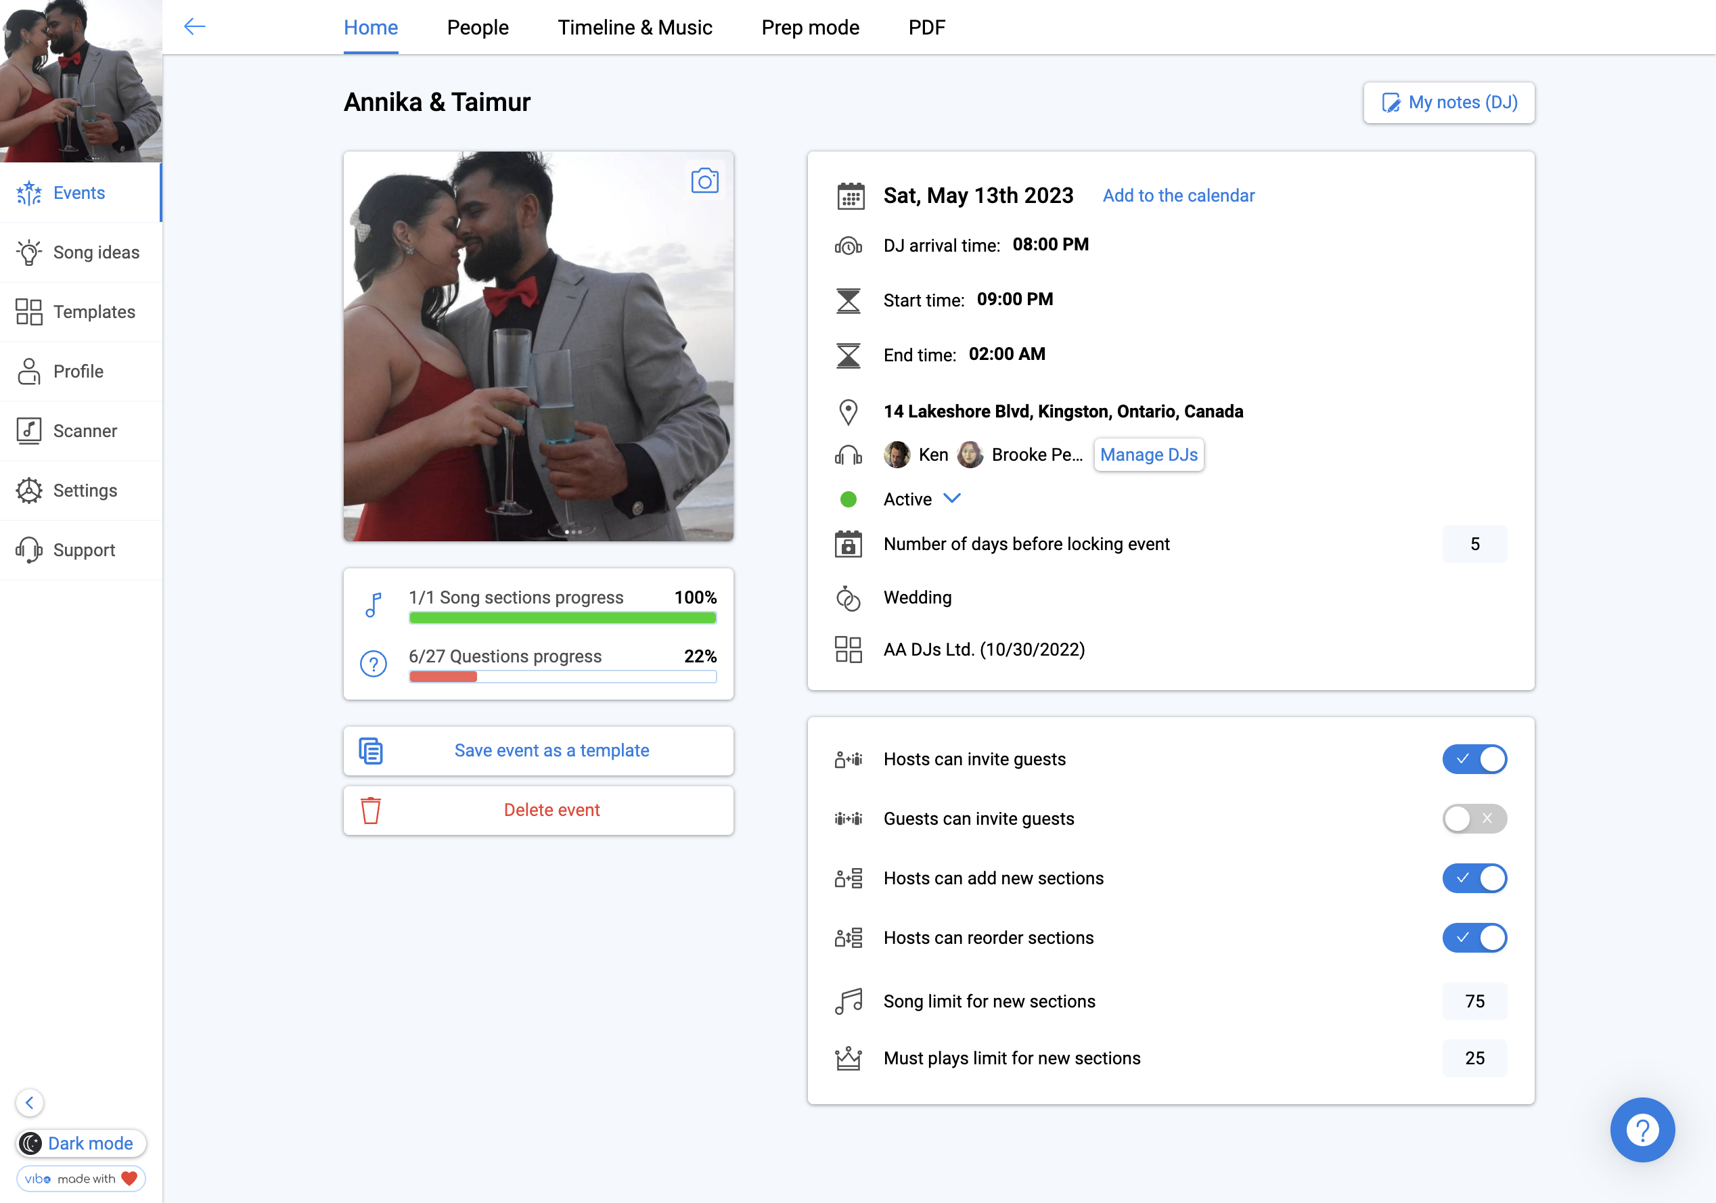This screenshot has height=1203, width=1716.
Task: Click Manage DJs button
Action: point(1149,454)
